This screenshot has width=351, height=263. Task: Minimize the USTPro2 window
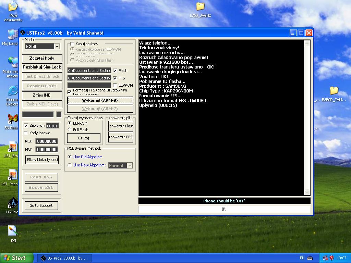[x=293, y=33]
